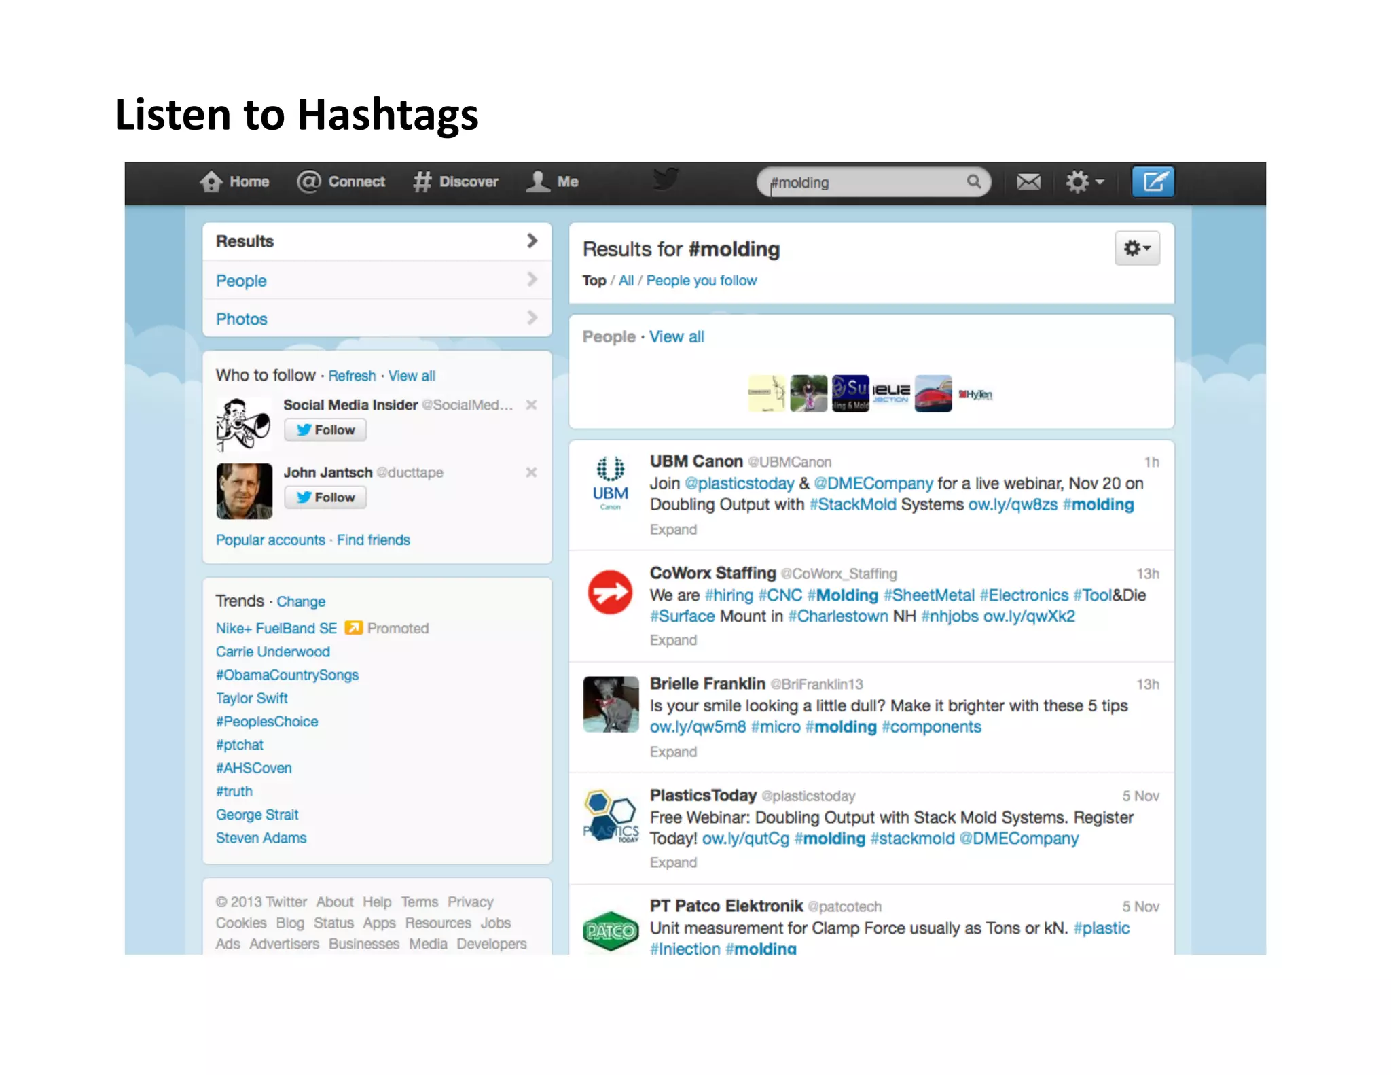Expand the Brielle Franklin tweet

[x=672, y=752]
